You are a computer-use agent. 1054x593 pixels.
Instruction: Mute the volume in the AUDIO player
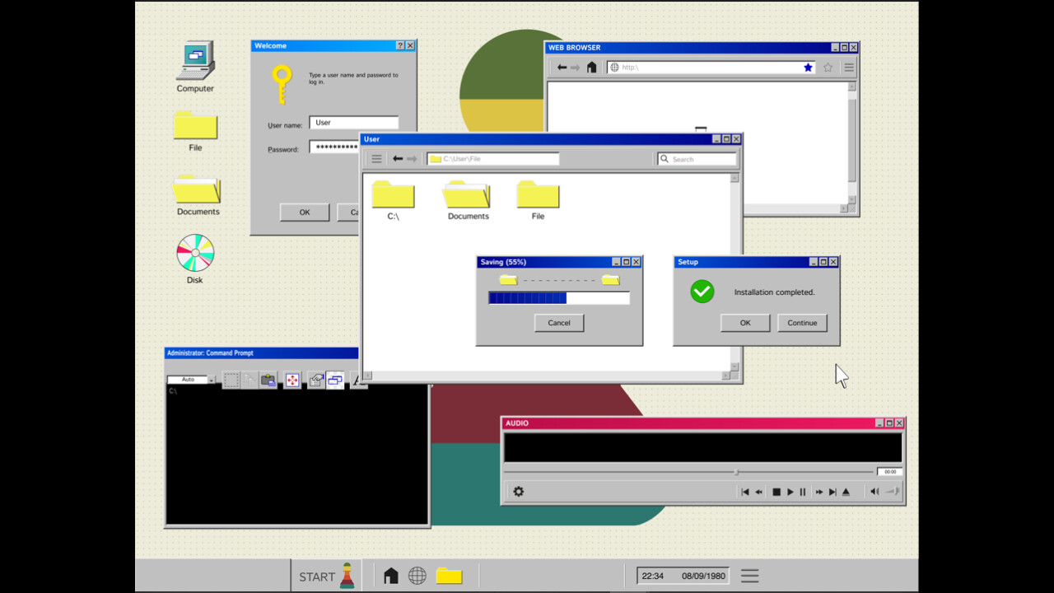click(874, 491)
